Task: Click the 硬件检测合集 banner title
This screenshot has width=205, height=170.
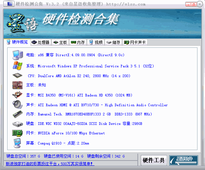Action: (x=81, y=19)
